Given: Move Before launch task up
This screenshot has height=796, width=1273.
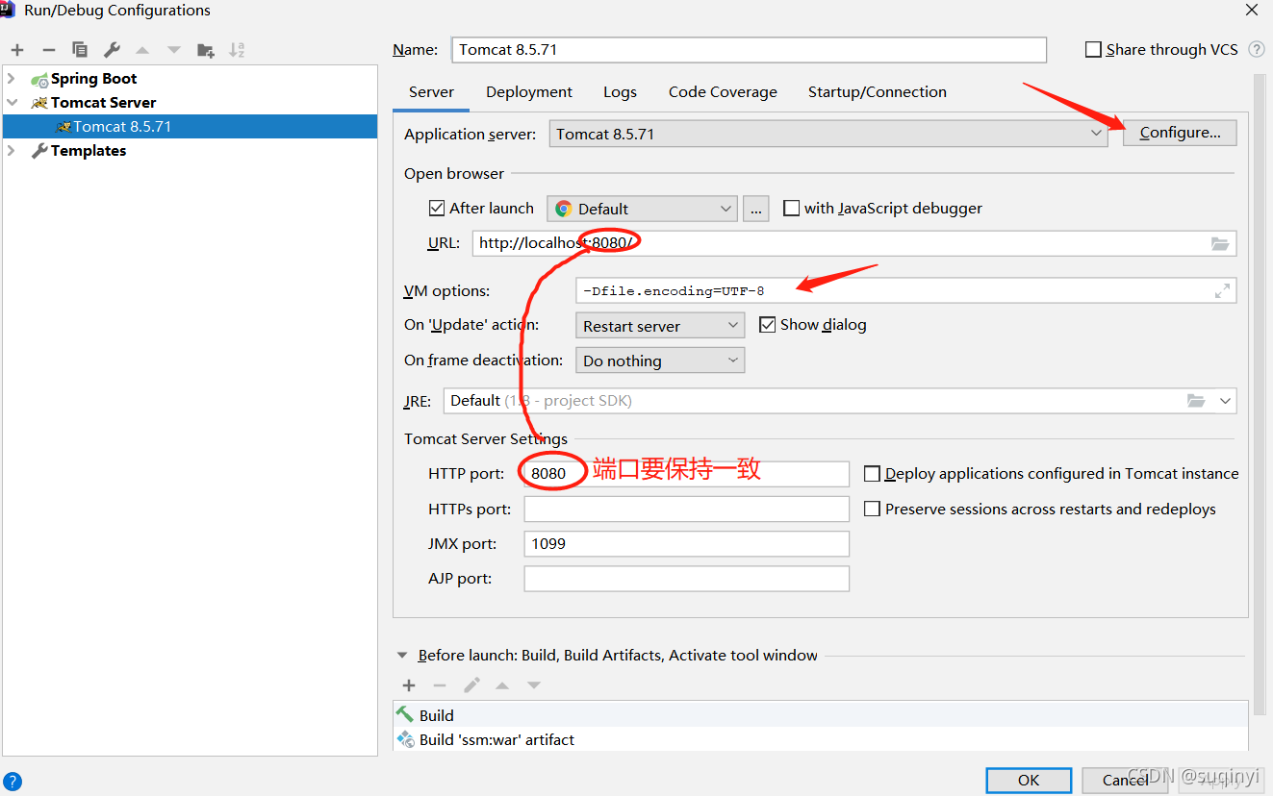Looking at the screenshot, I should tap(502, 685).
